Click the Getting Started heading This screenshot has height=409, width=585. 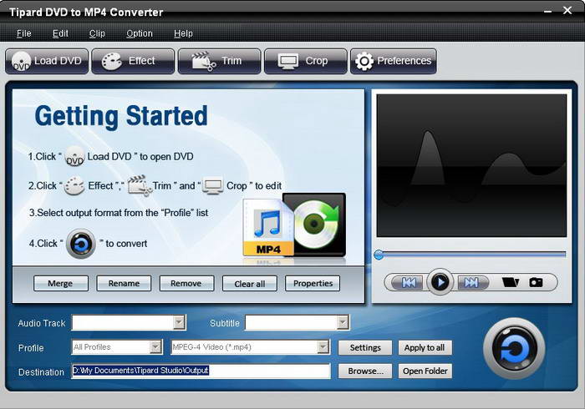(121, 117)
